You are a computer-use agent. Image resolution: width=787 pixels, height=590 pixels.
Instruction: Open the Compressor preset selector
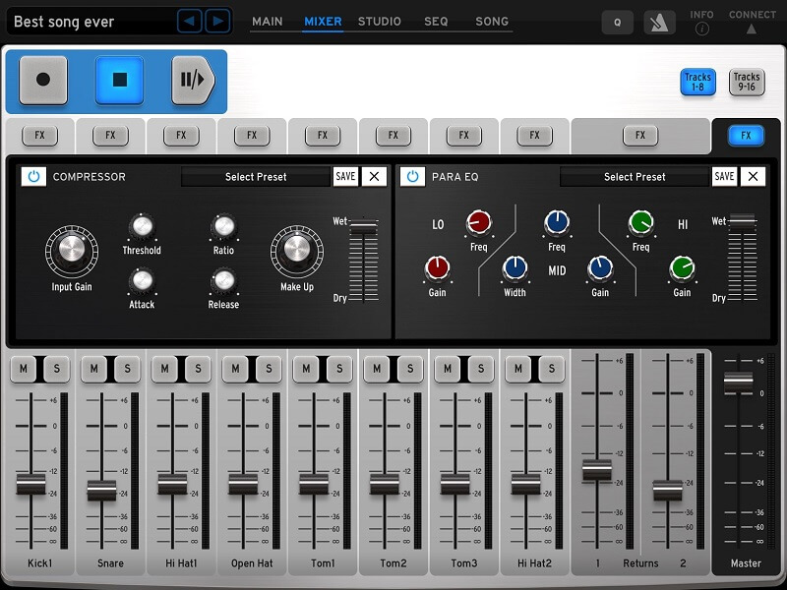point(255,177)
